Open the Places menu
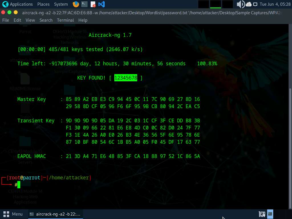Viewport: 292px width, 219px height. [43, 4]
